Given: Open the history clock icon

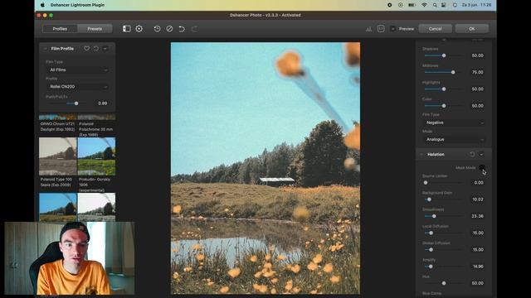Looking at the screenshot, I should pyautogui.click(x=157, y=29).
